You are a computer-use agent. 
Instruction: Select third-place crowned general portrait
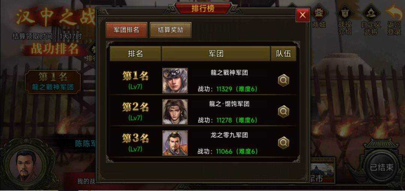coord(175,143)
